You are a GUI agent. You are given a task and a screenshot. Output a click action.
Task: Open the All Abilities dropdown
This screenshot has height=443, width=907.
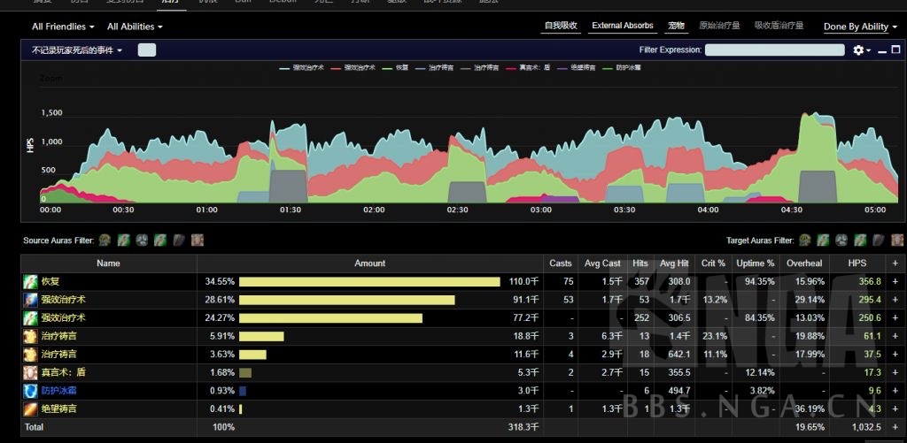tap(135, 27)
